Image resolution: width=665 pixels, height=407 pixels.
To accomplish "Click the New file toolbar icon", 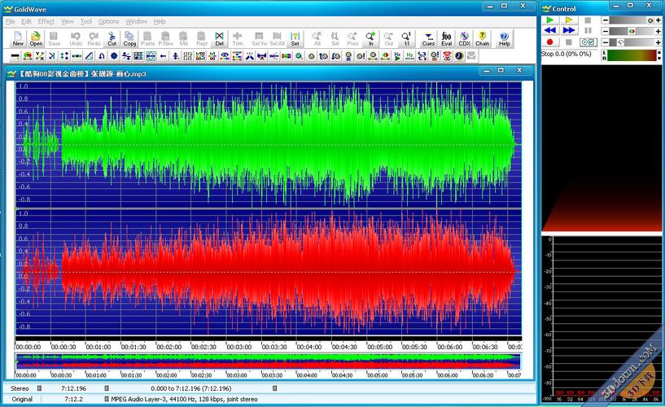I will point(18,38).
